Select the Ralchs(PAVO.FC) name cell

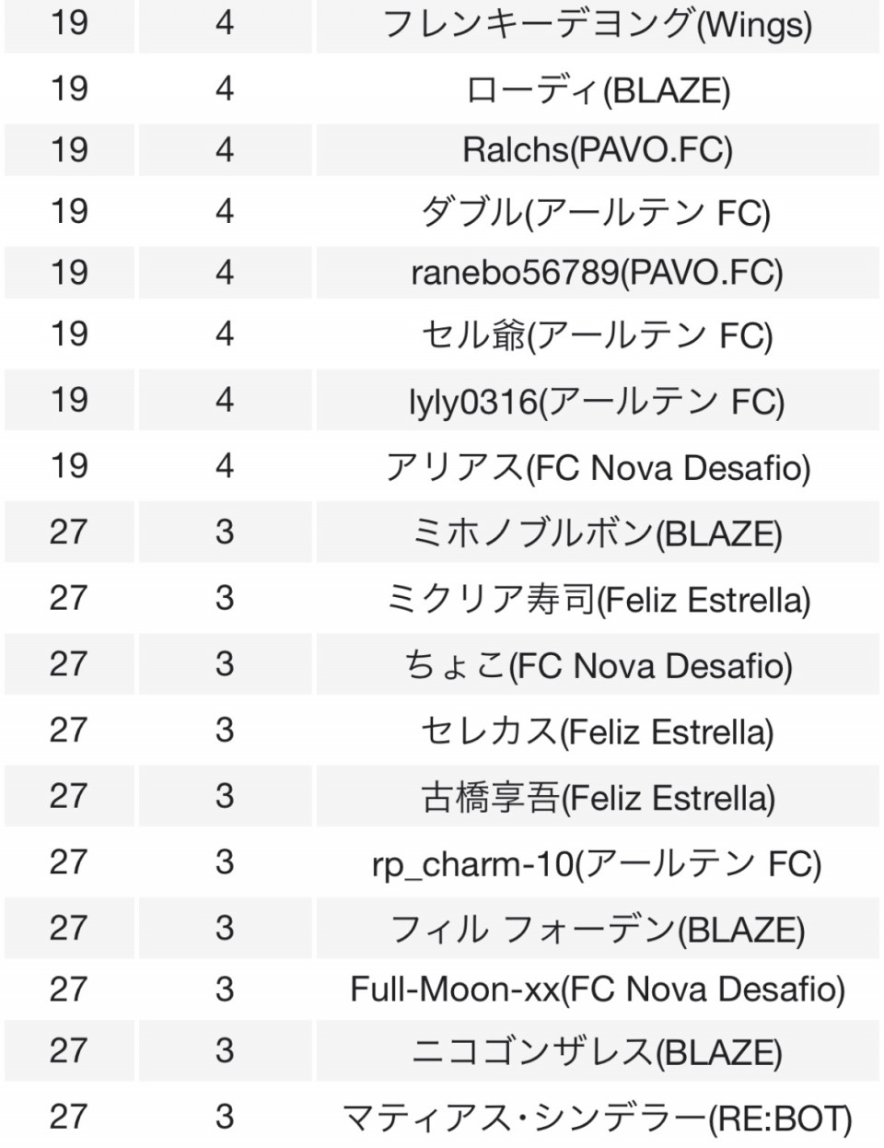598,150
